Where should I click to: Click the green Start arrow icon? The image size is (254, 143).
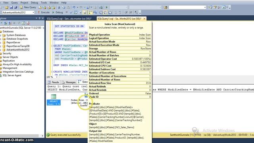pos(107,8)
